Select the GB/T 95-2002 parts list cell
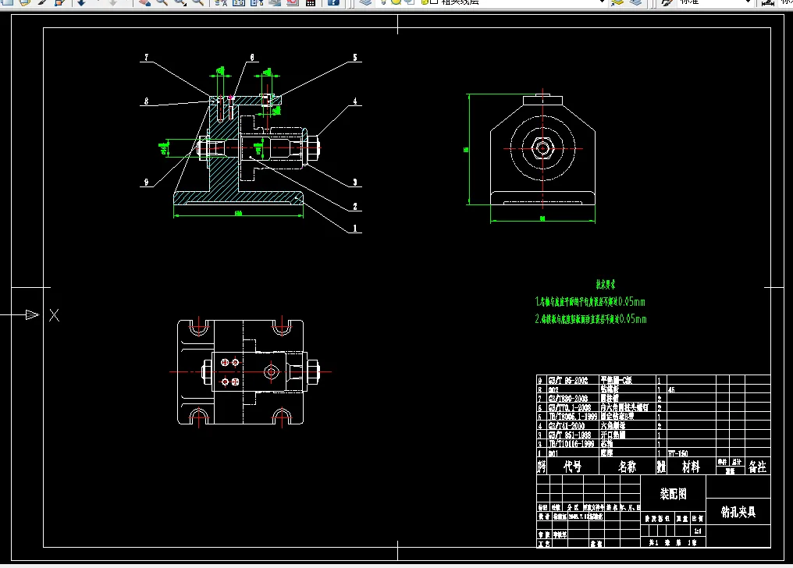 coord(568,380)
